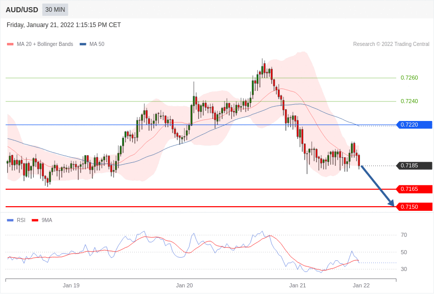The height and width of the screenshot is (294, 434).
Task: Click the RSI legend text
Action: click(21, 220)
